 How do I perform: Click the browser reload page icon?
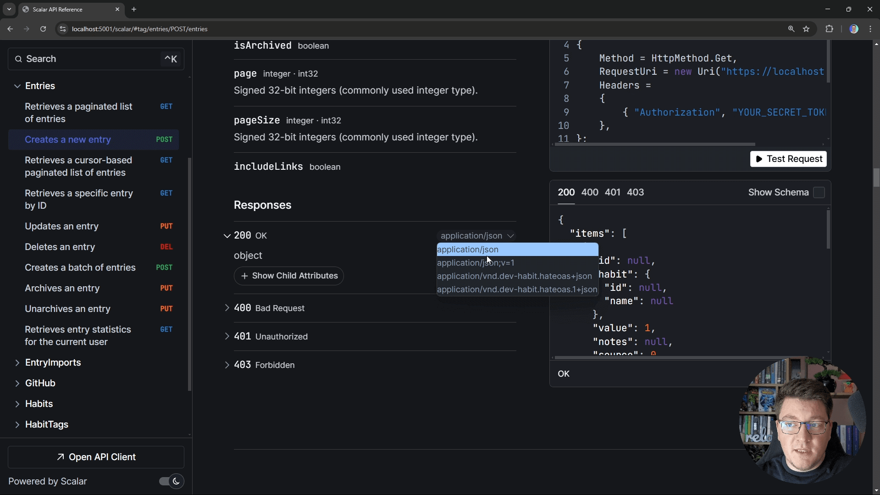(x=43, y=29)
